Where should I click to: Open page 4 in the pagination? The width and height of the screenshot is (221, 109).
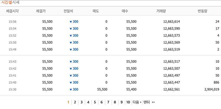tap(88, 102)
